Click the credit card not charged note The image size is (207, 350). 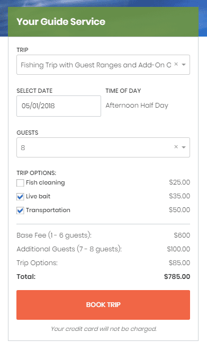[x=104, y=329]
